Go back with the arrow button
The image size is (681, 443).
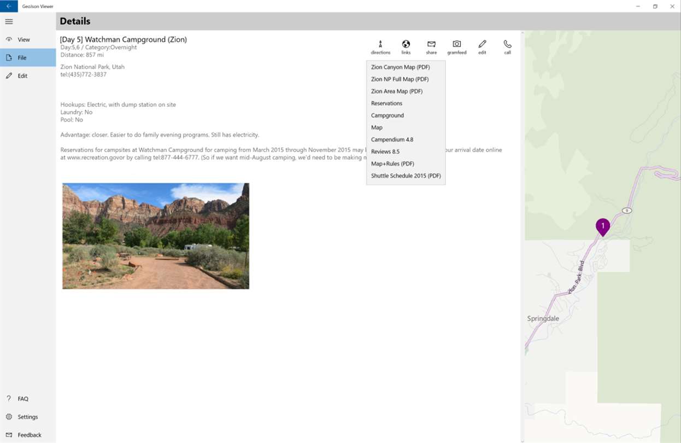(x=9, y=6)
